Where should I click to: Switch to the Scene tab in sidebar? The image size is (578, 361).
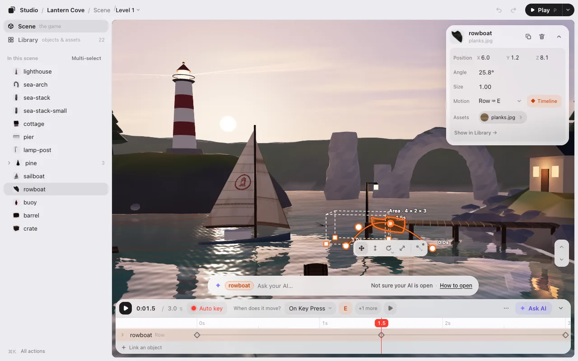pos(56,26)
